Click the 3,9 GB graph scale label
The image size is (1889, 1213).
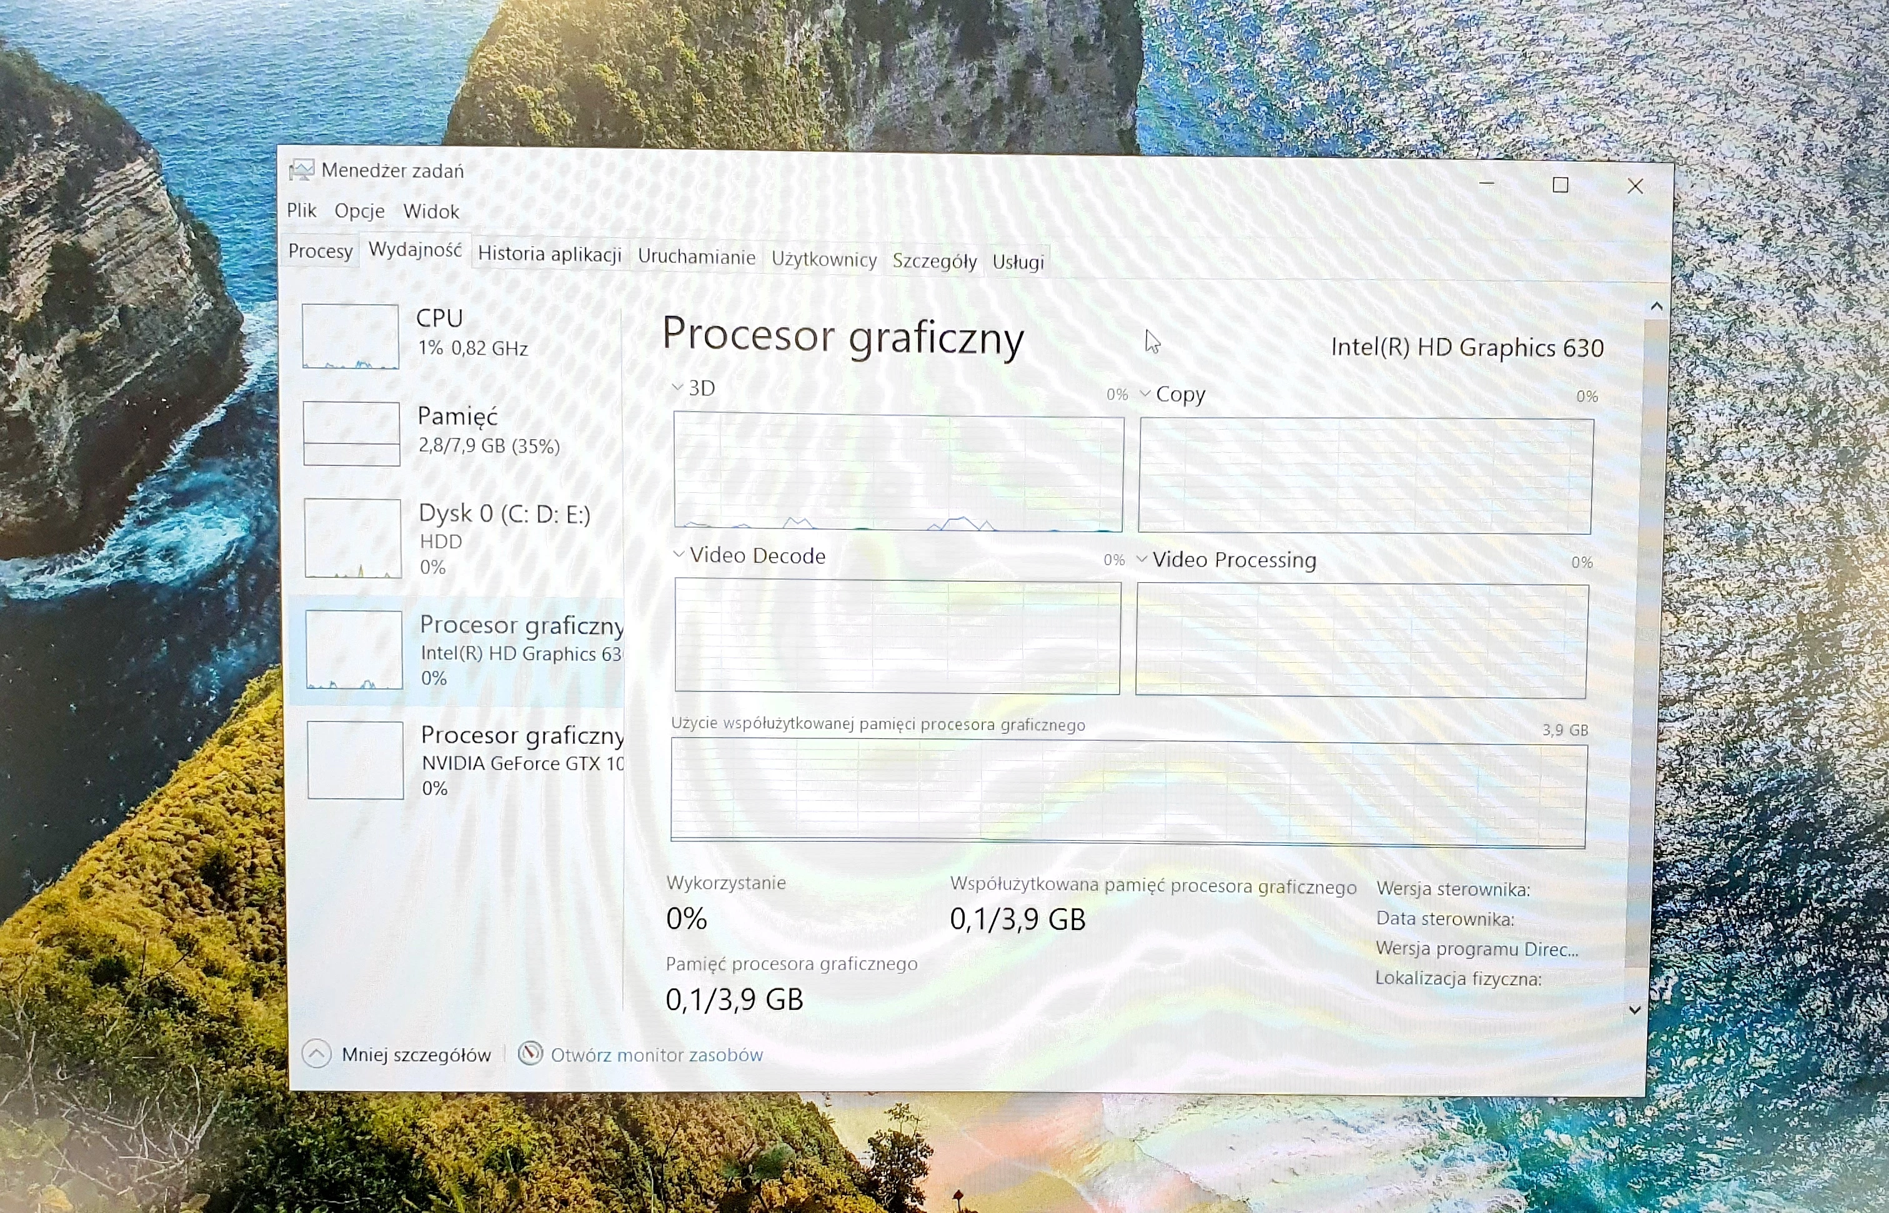(1565, 730)
